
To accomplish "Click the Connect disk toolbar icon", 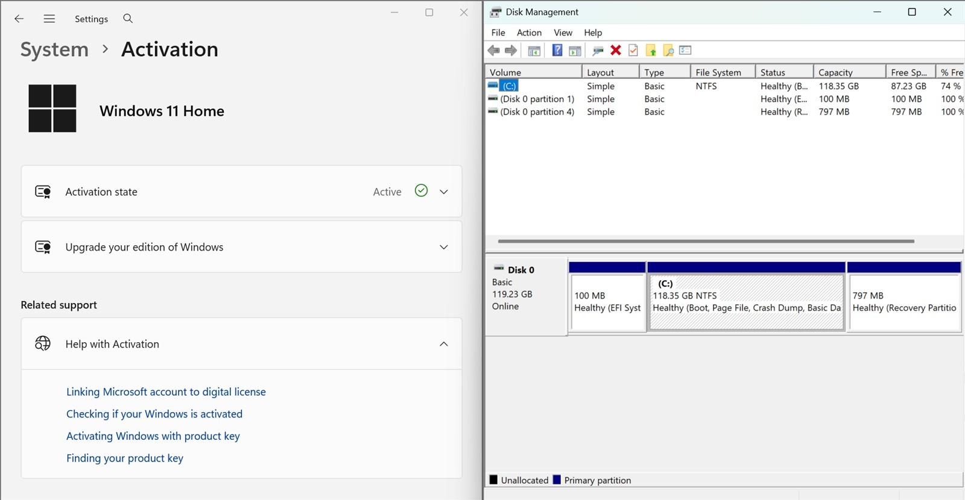I will (598, 51).
